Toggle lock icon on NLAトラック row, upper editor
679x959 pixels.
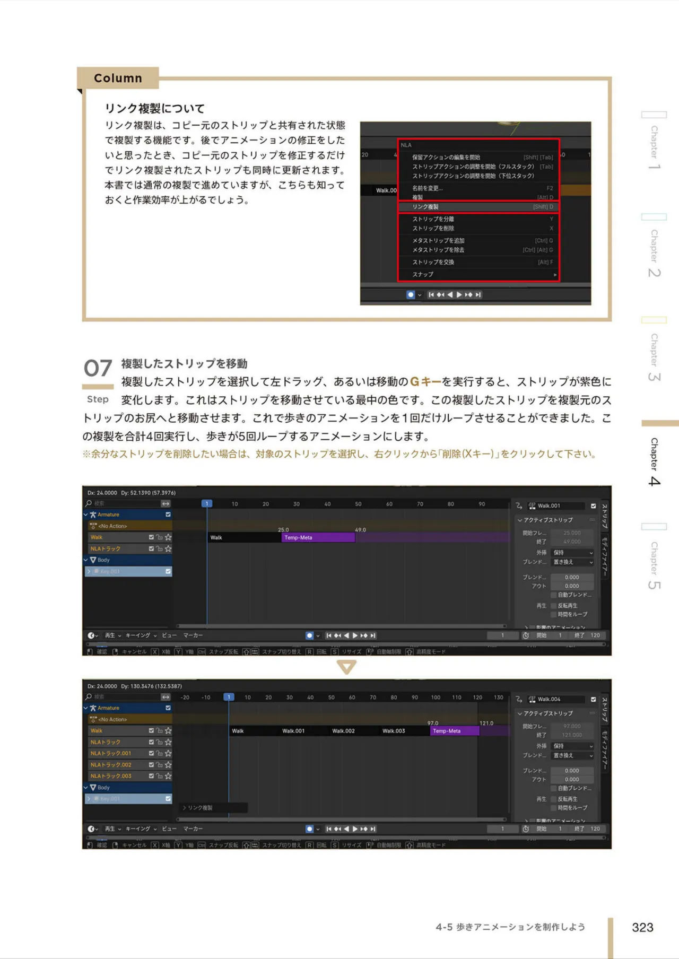click(x=160, y=549)
